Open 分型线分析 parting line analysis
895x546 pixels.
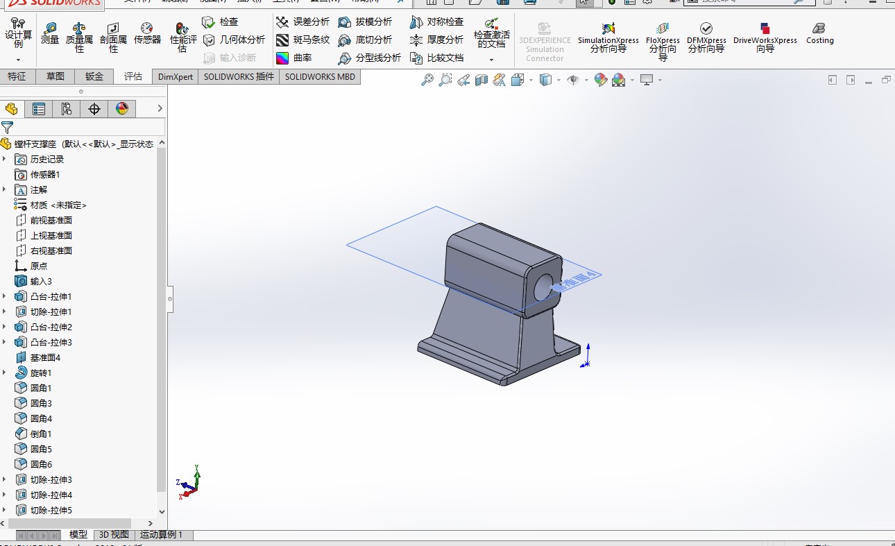(x=370, y=58)
